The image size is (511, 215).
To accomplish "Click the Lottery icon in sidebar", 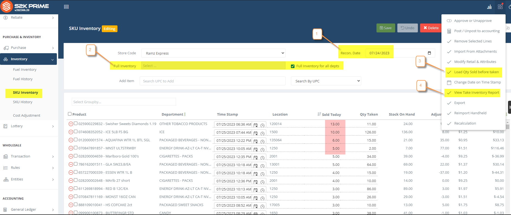I will click(5, 126).
